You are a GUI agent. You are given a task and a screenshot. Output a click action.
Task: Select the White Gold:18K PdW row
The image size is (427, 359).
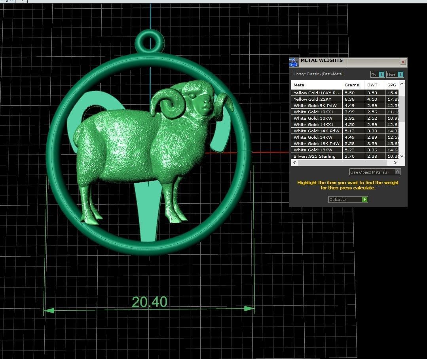(345, 143)
